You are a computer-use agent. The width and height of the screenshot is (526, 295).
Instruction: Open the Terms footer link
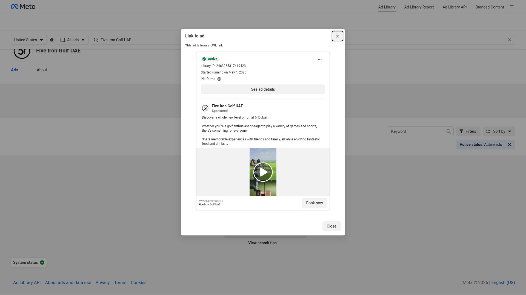coord(120,283)
